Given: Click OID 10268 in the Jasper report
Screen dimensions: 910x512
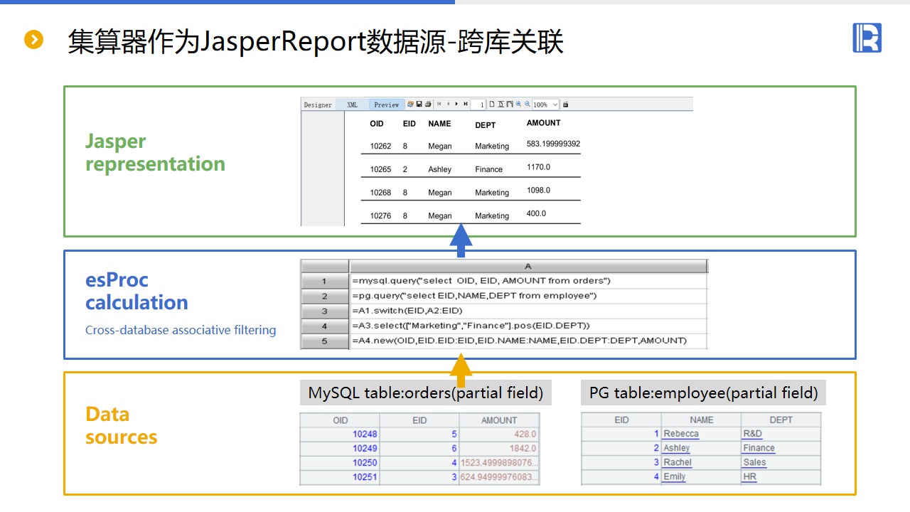Looking at the screenshot, I should [x=380, y=193].
